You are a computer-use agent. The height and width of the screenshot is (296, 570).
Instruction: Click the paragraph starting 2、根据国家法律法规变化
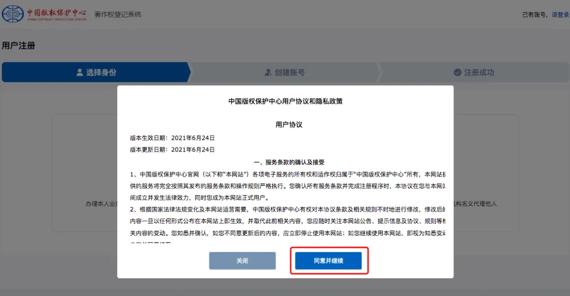(x=288, y=224)
